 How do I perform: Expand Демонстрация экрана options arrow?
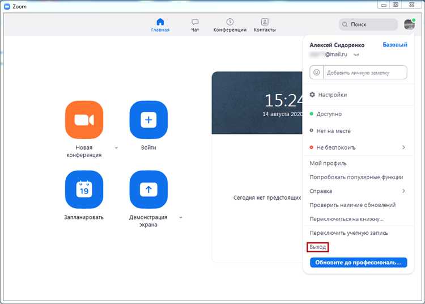point(181,217)
